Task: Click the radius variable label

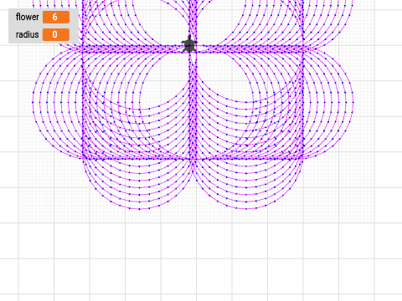Action: (27, 34)
